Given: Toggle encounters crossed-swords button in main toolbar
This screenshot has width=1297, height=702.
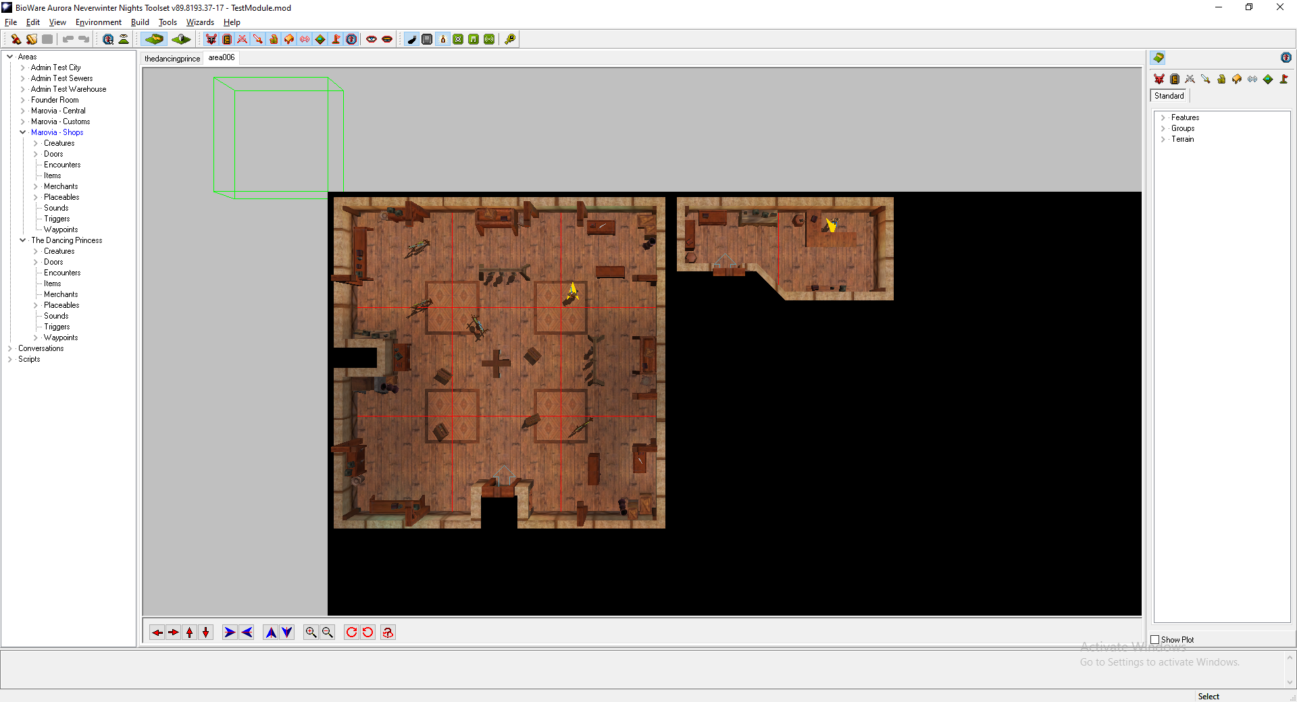Looking at the screenshot, I should pyautogui.click(x=243, y=39).
